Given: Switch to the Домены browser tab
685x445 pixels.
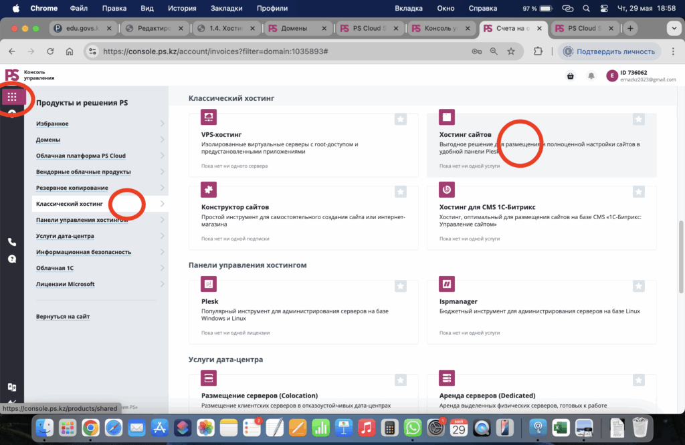Looking at the screenshot, I should 297,29.
